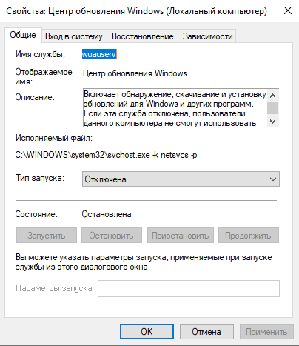Close the properties dialog window

coord(288,10)
